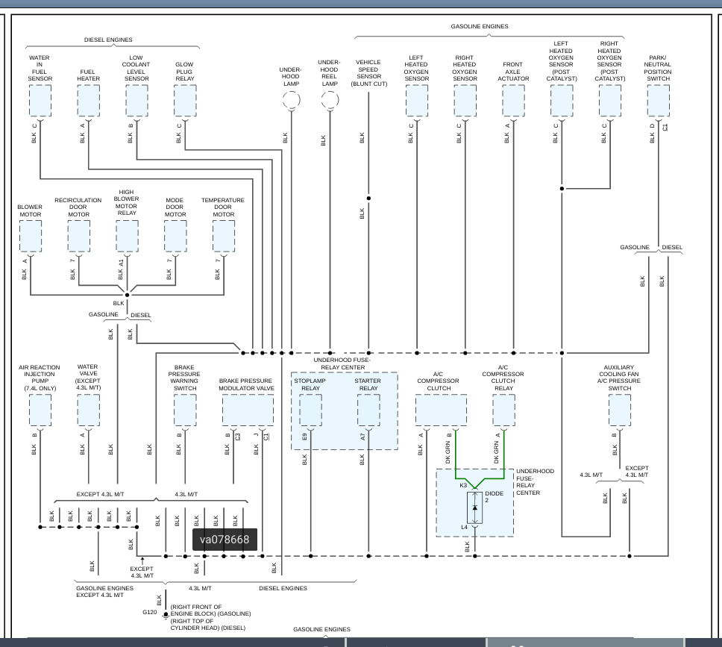722x647 pixels.
Task: Select the "WATER VALVE (EXCEPT 4.3L M/T)" label
Action: pos(88,377)
